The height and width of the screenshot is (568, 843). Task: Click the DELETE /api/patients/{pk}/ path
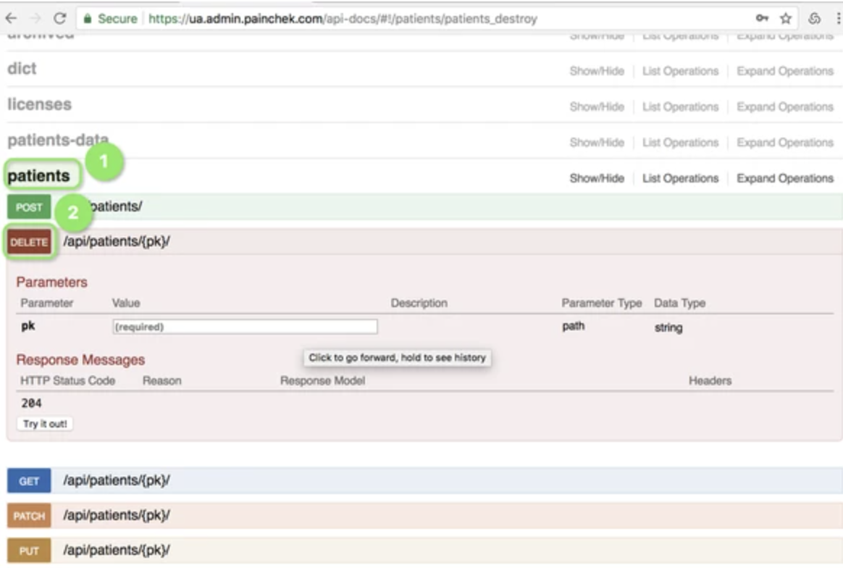117,241
